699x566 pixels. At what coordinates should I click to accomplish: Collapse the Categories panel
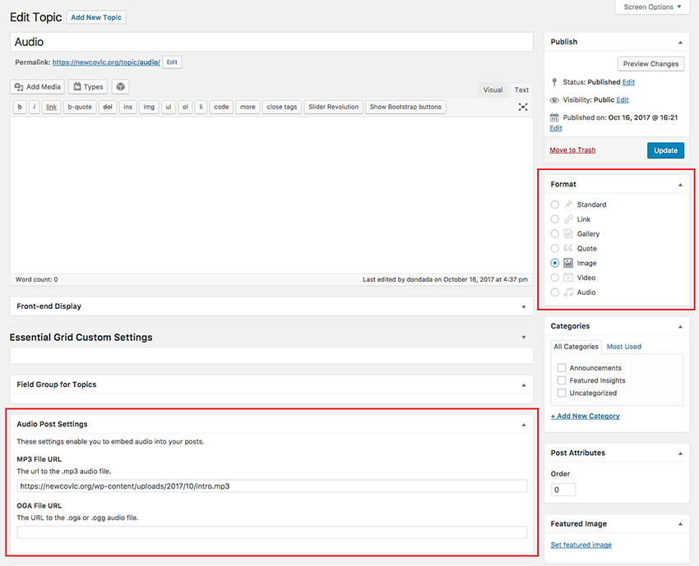tap(680, 327)
